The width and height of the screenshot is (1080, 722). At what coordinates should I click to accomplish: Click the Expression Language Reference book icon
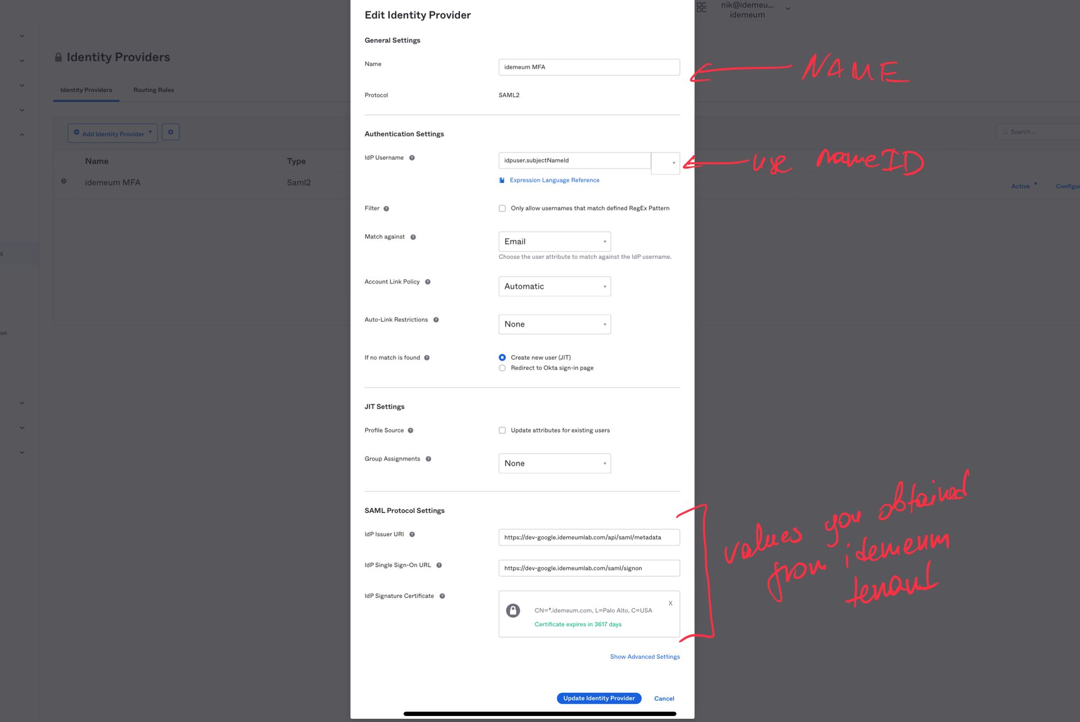[502, 180]
